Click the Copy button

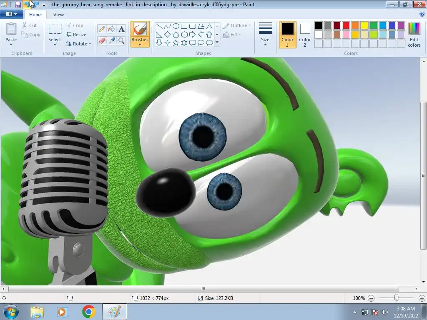(x=31, y=35)
